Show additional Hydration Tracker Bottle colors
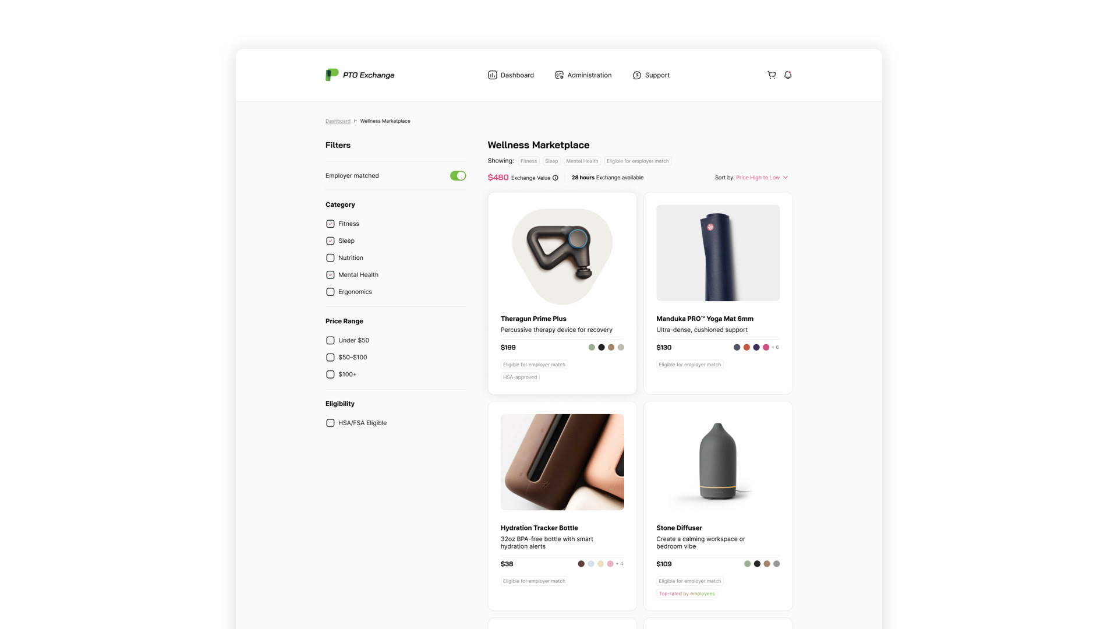 pos(620,564)
